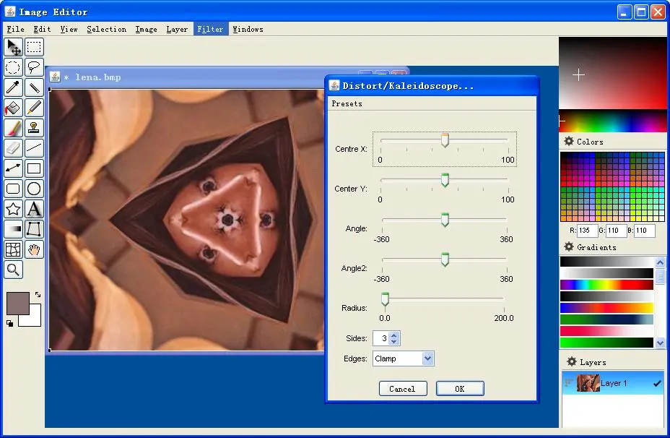Click the G color value field
Screen dimensions: 670x438
(616, 231)
